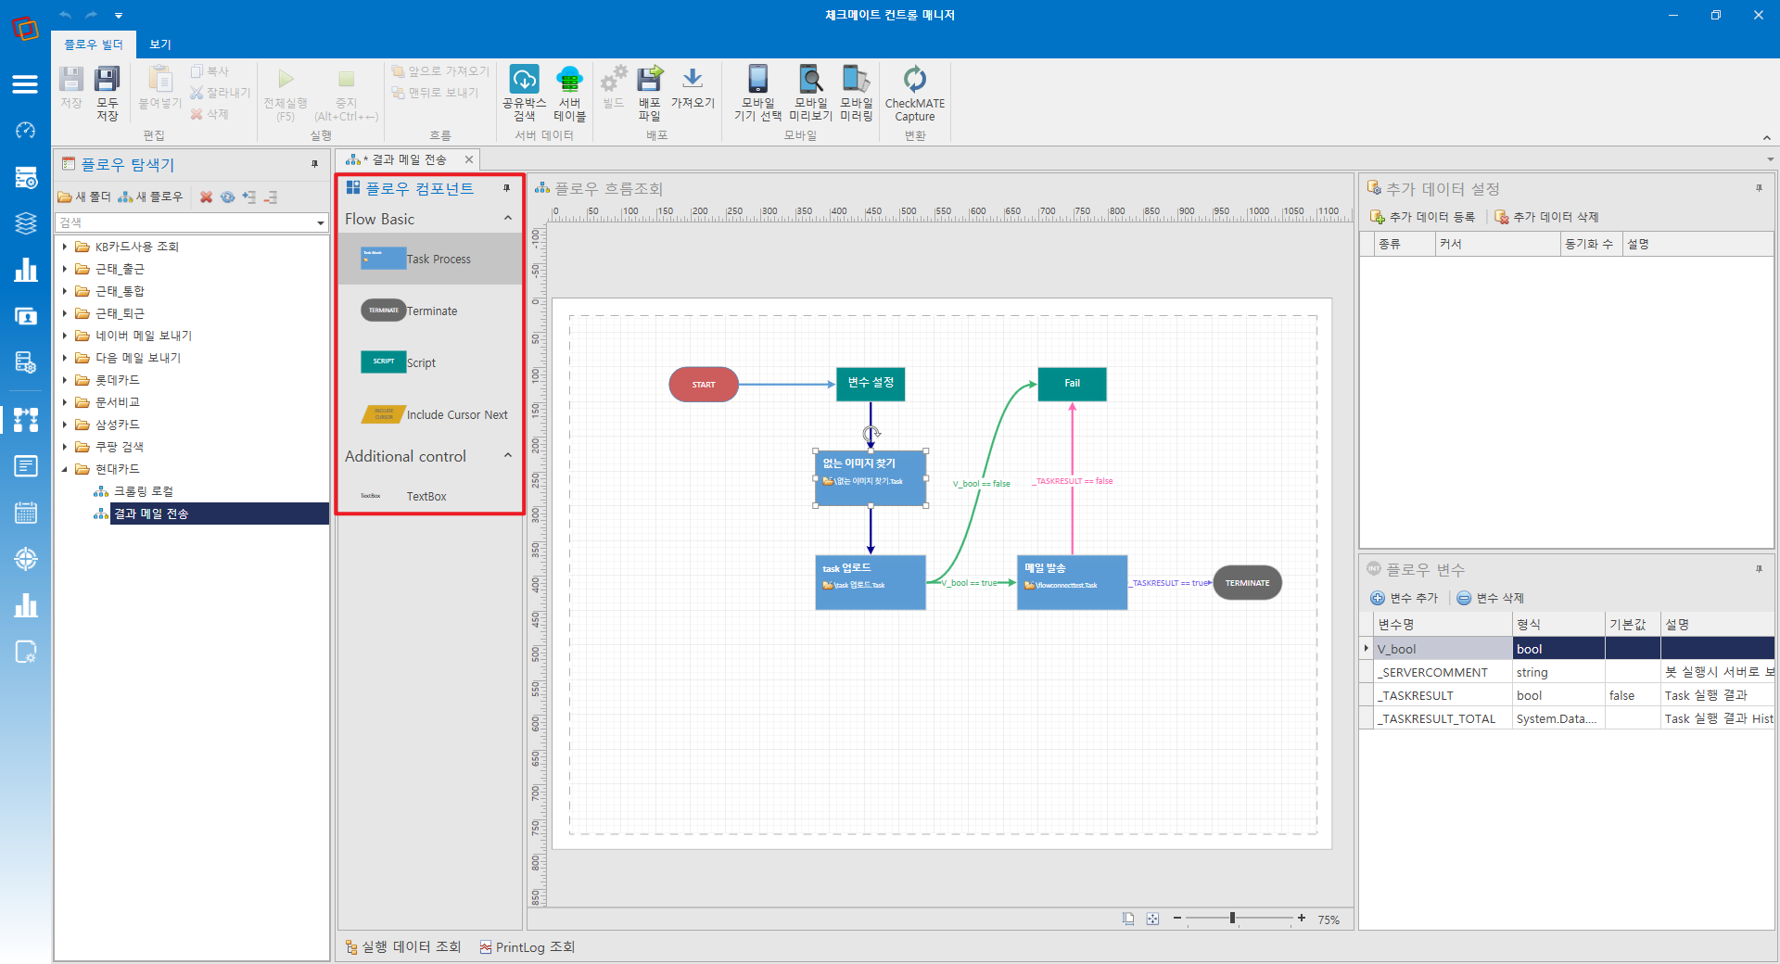This screenshot has width=1780, height=964.
Task: Expand the 삼성카드 folder
Action: [65, 425]
